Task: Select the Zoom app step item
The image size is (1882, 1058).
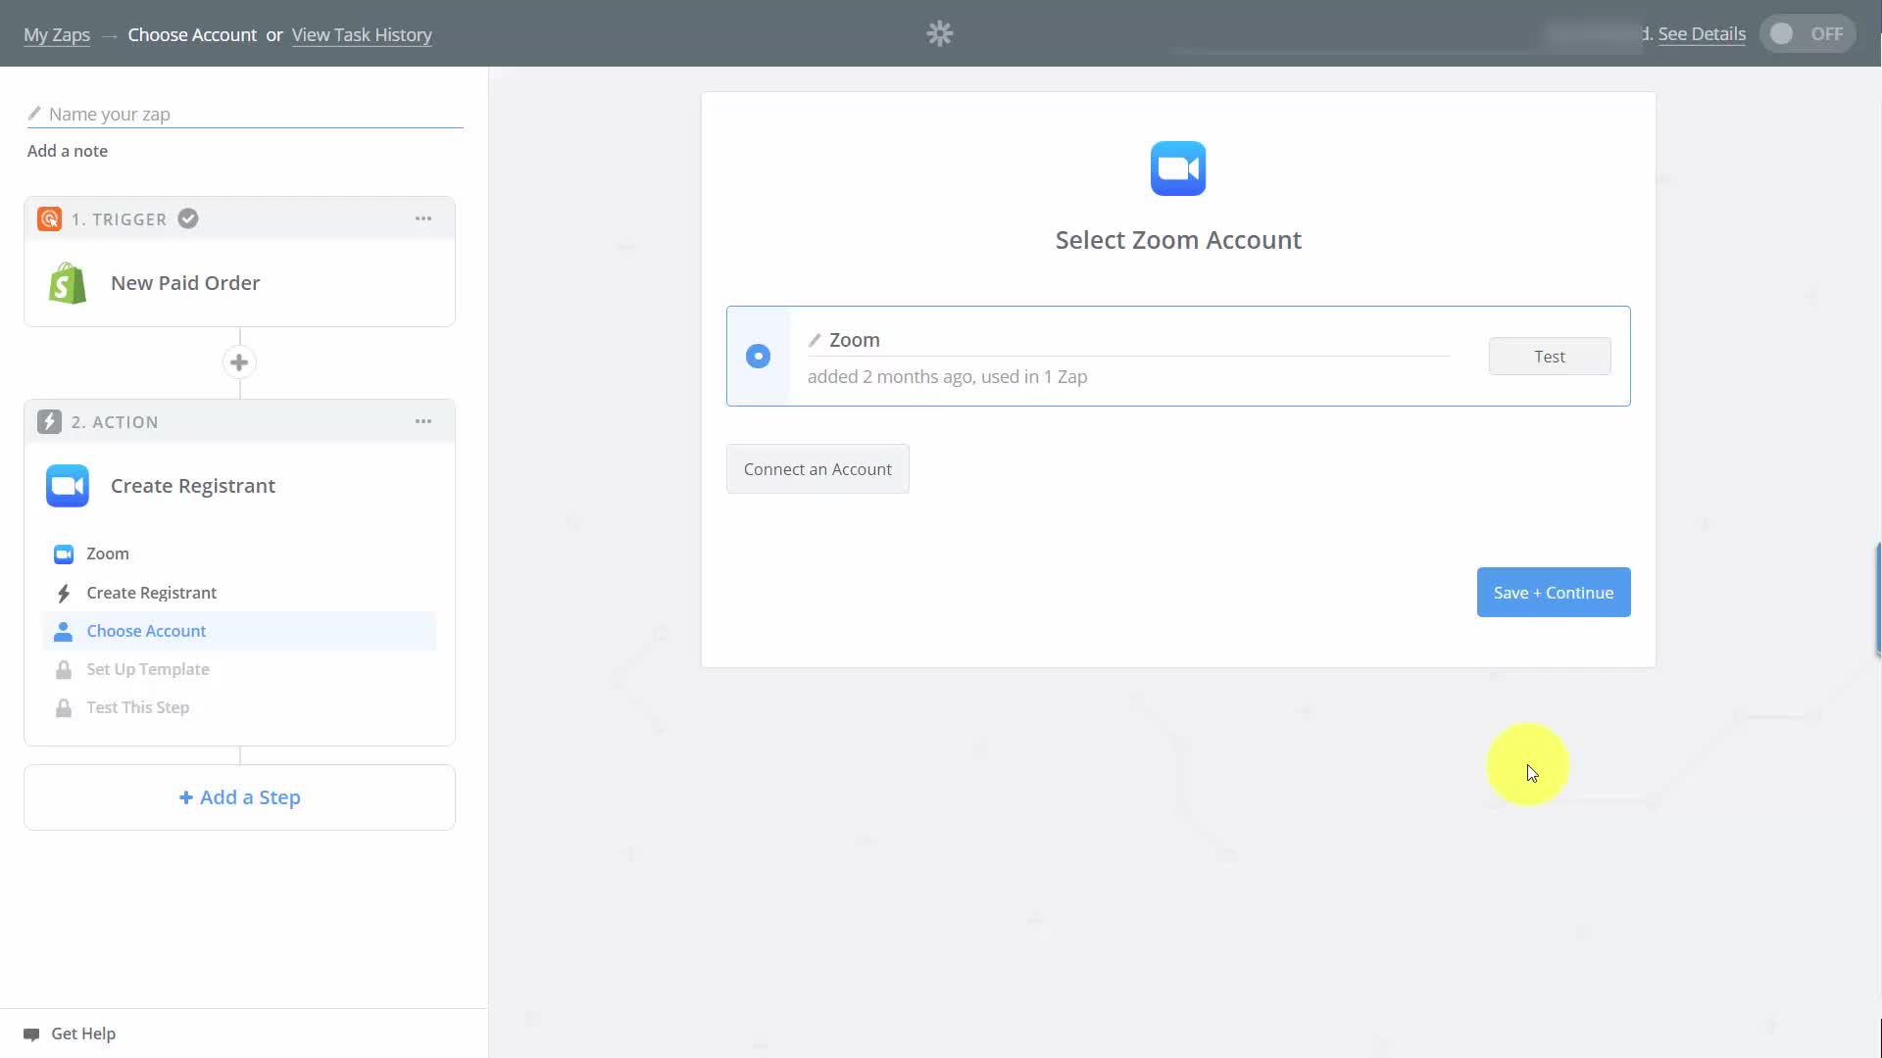Action: pos(239,553)
